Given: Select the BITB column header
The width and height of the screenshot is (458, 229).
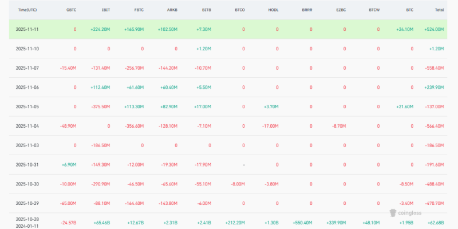Looking at the screenshot, I should (206, 10).
